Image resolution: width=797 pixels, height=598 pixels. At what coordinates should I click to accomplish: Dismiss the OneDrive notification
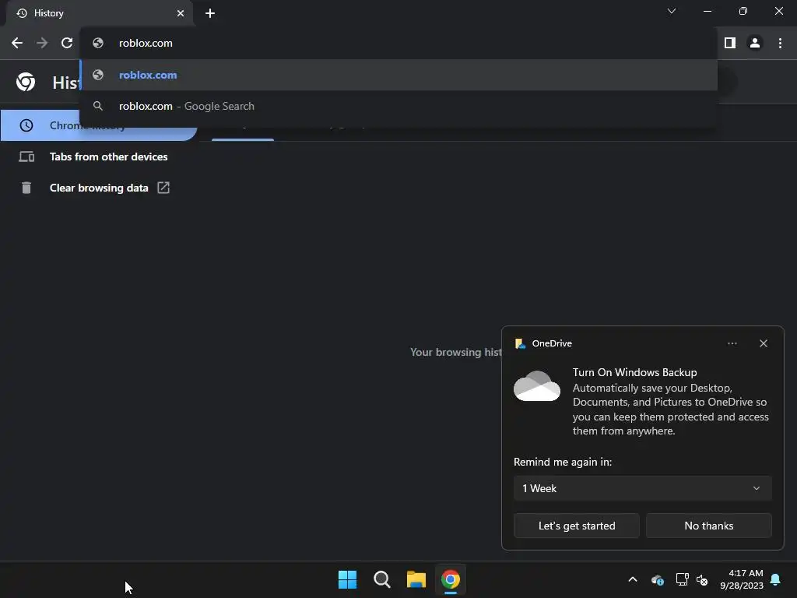[x=764, y=343]
